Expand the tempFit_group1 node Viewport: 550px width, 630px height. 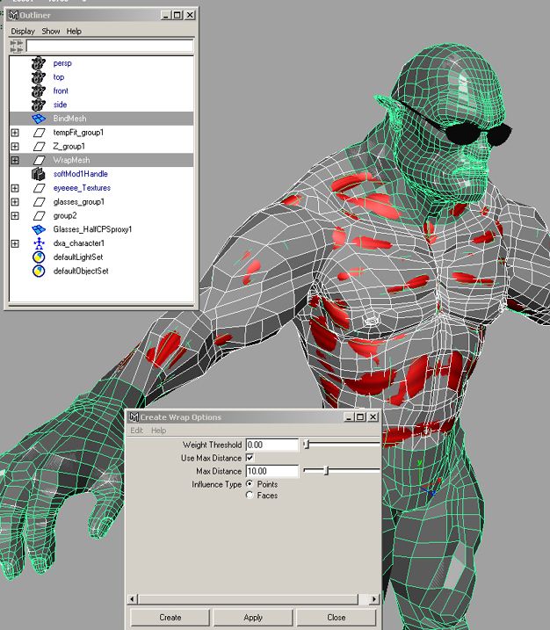pos(15,133)
